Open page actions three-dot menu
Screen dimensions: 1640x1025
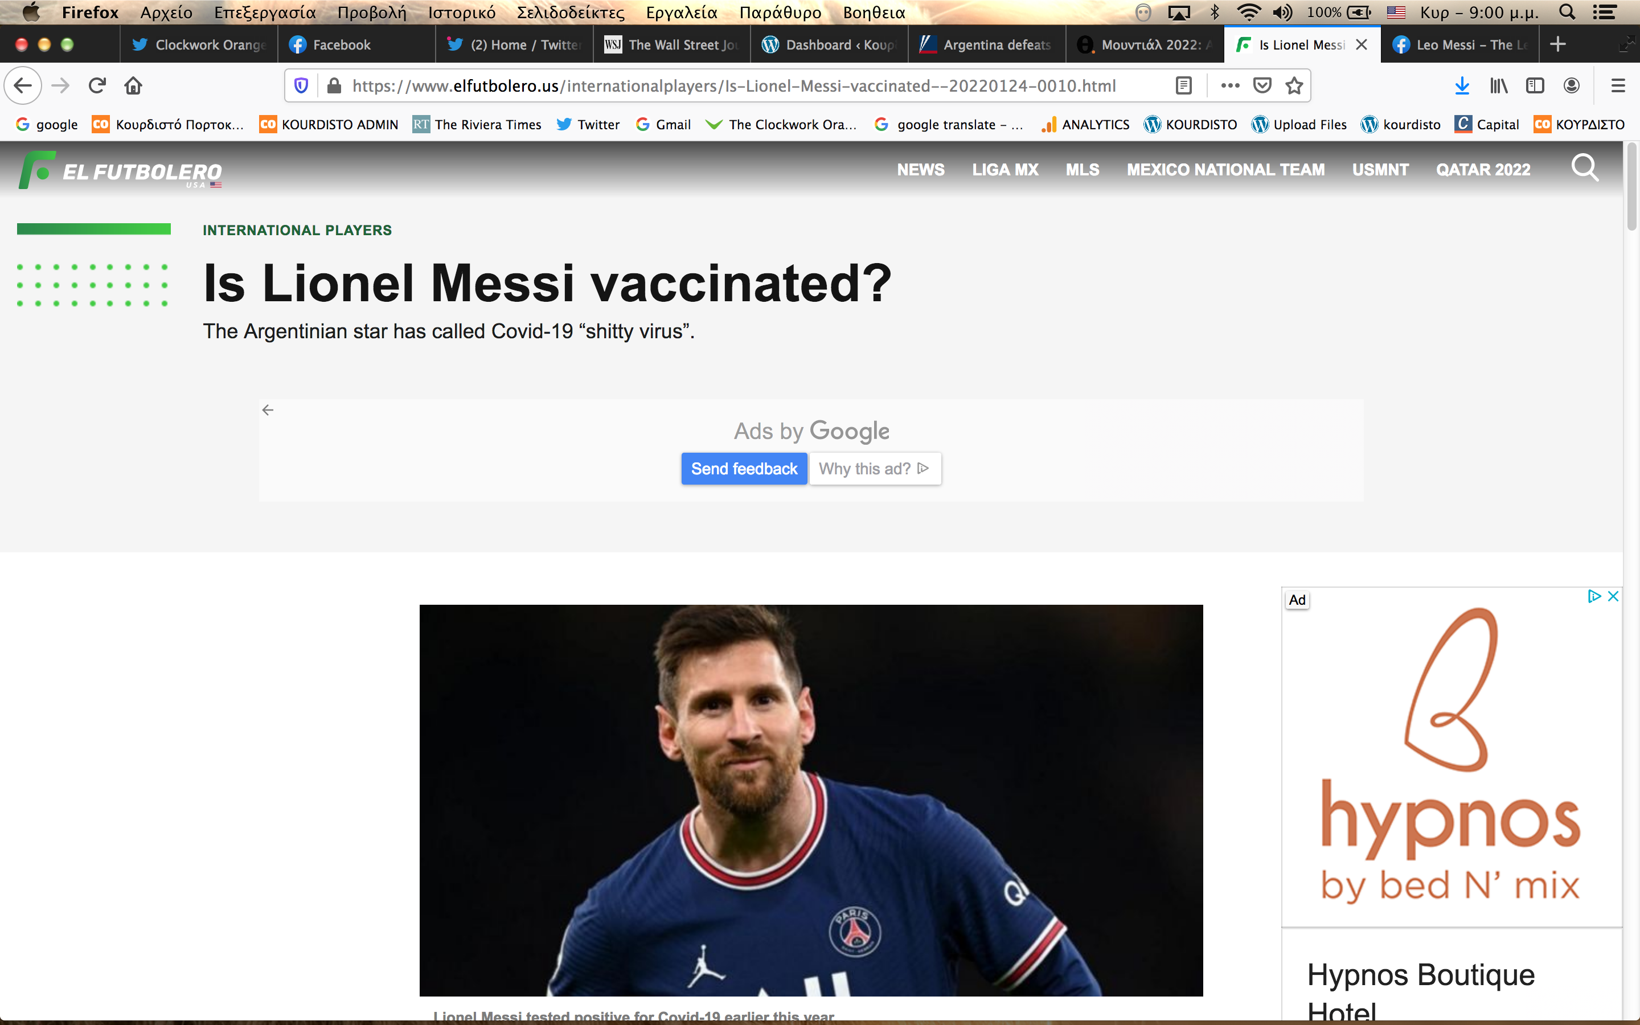click(1230, 85)
